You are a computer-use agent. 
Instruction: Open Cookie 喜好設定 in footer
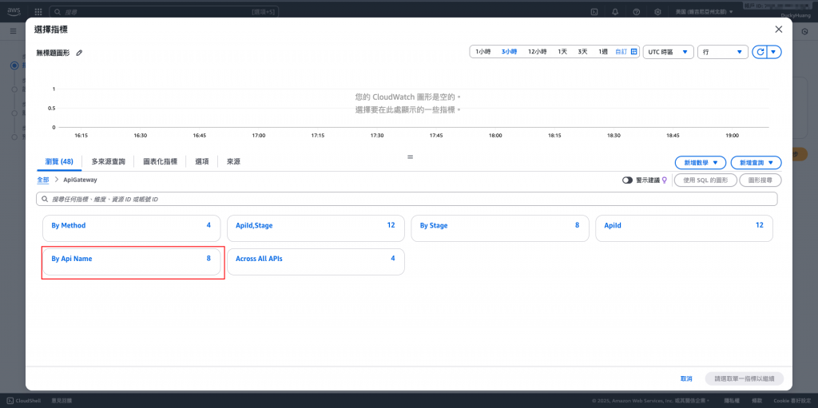792,400
